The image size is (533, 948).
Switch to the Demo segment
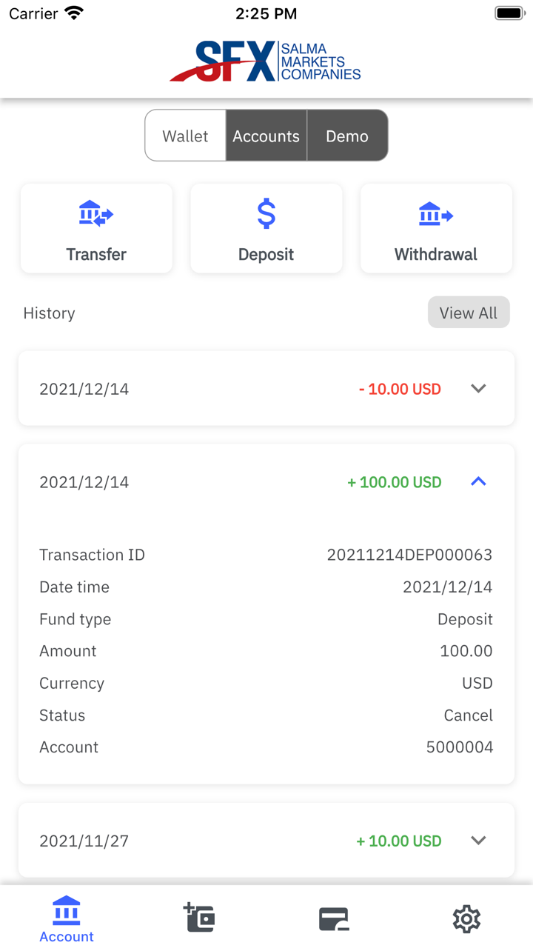click(x=347, y=136)
